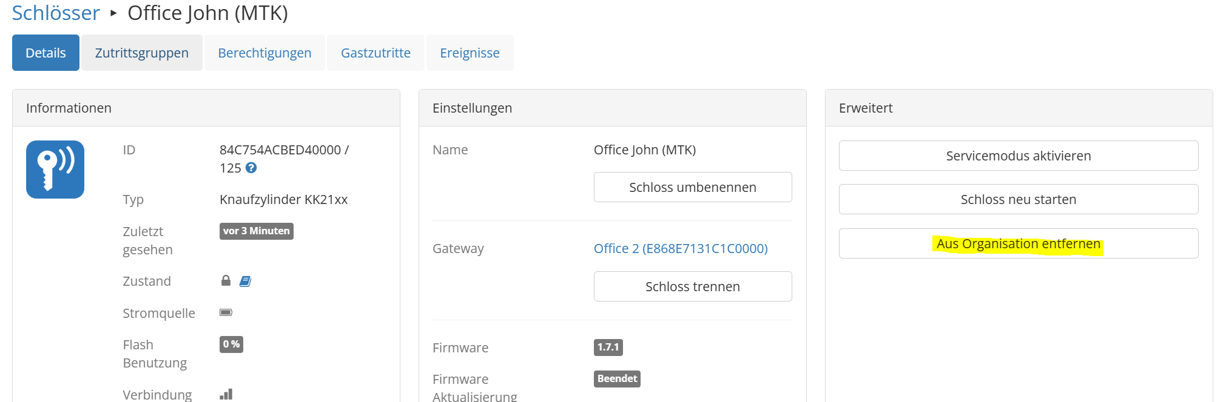This screenshot has width=1229, height=402.
Task: Click the 0 % flash usage badge
Action: click(231, 344)
